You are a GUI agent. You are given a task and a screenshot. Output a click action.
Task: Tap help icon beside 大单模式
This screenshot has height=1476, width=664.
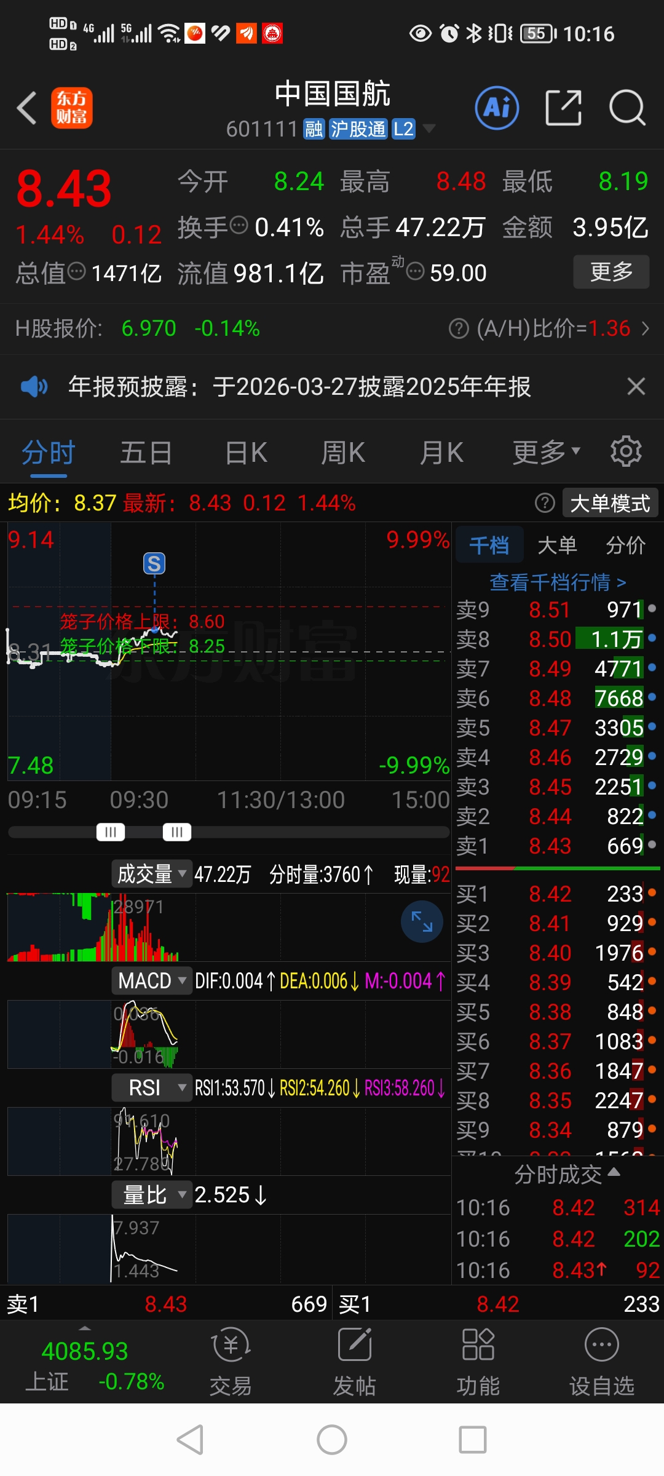tap(545, 503)
